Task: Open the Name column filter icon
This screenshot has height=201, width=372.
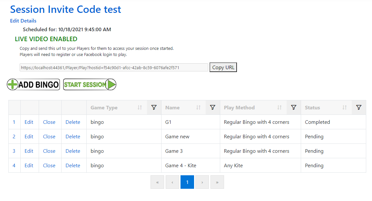Action: pyautogui.click(x=212, y=108)
